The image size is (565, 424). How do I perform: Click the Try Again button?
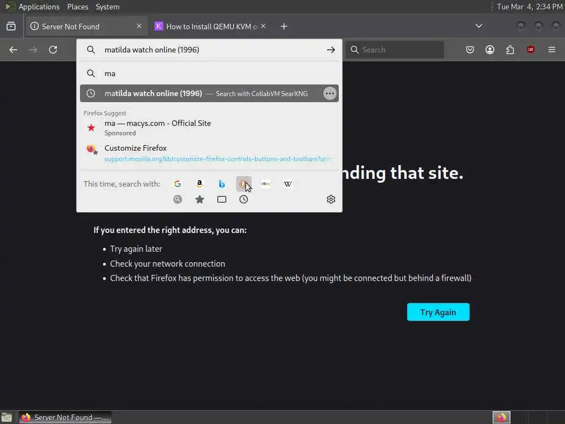[438, 312]
